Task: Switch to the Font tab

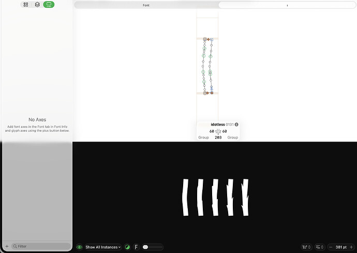Action: click(146, 5)
